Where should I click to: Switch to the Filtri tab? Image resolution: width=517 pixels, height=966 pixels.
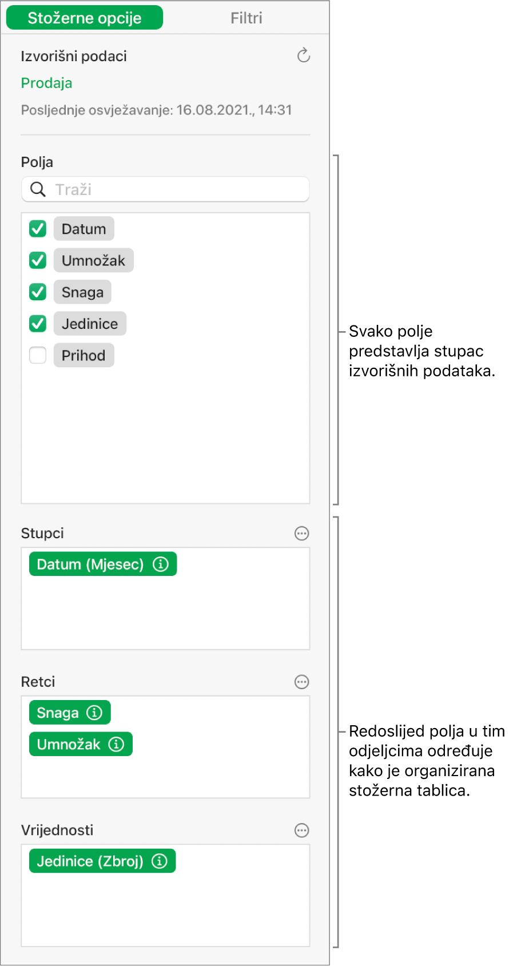(x=246, y=18)
